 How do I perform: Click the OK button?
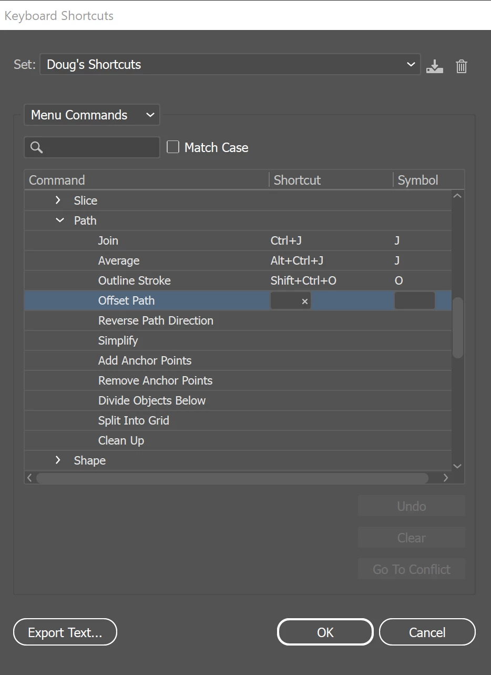pos(325,632)
